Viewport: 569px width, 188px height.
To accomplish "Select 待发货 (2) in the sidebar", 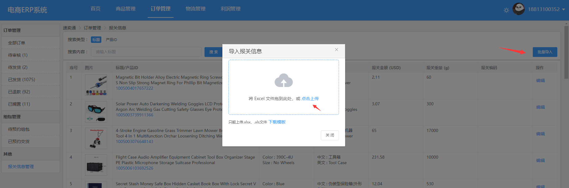I will [x=31, y=67].
